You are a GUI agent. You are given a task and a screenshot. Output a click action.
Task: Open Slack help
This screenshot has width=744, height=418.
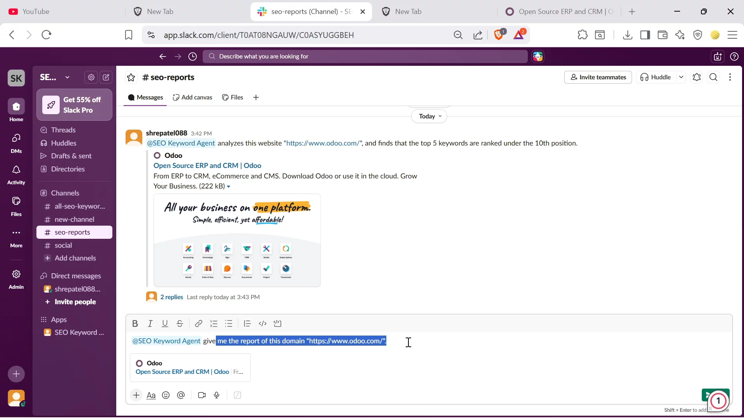pos(734,57)
